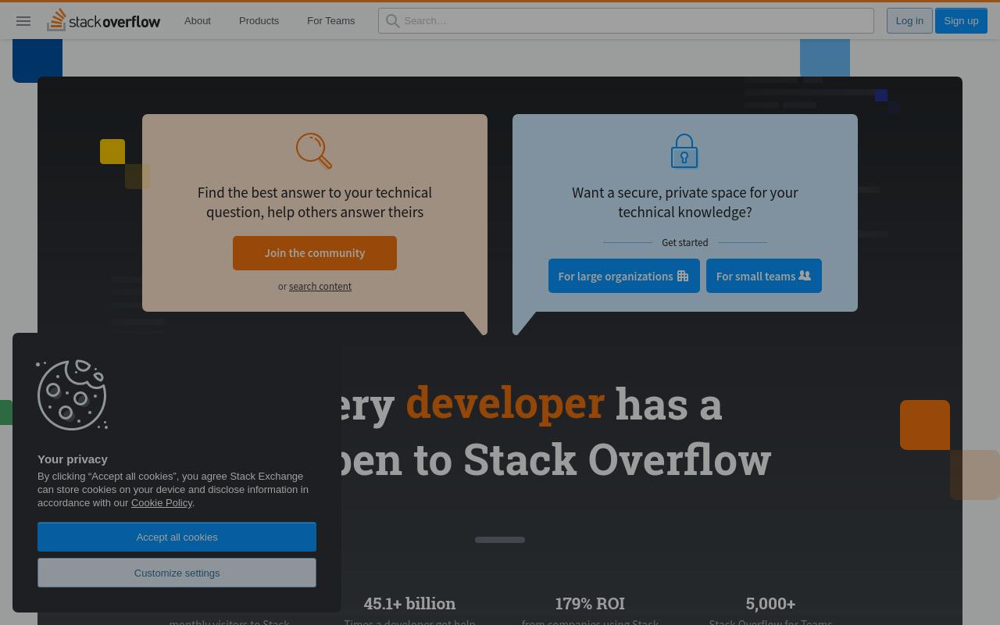Screen dimensions: 1000x625
Task: Click people icon on small teams button
Action: (x=805, y=276)
